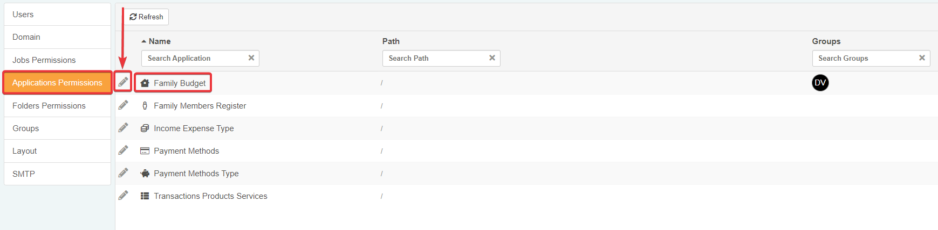Clear the Search Application field with X
This screenshot has height=230, width=938.
pyautogui.click(x=251, y=58)
